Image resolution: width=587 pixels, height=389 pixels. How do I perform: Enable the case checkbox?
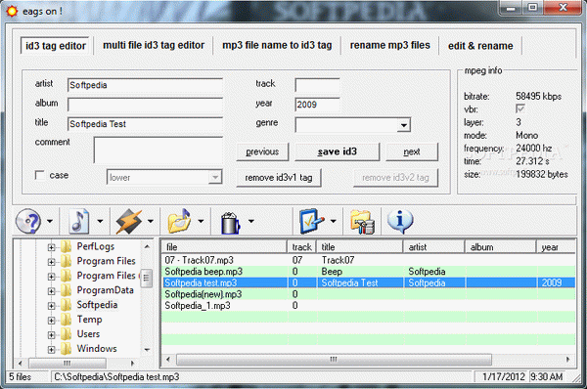40,175
